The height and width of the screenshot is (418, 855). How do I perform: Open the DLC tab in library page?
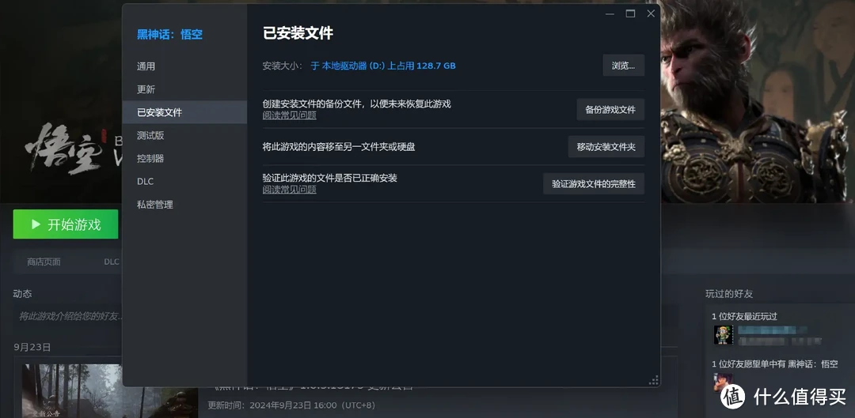(x=112, y=262)
